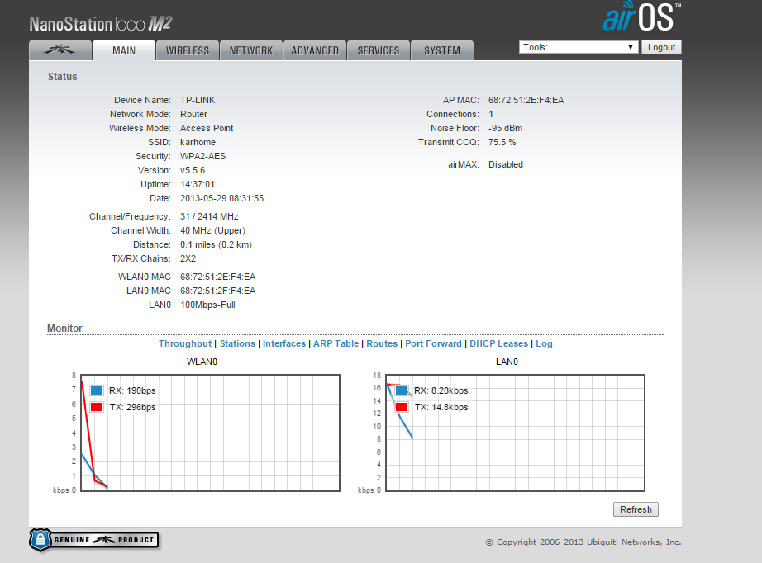Click the noise floor value -95 dBm
Viewport: 762px width, 563px height.
tap(506, 128)
